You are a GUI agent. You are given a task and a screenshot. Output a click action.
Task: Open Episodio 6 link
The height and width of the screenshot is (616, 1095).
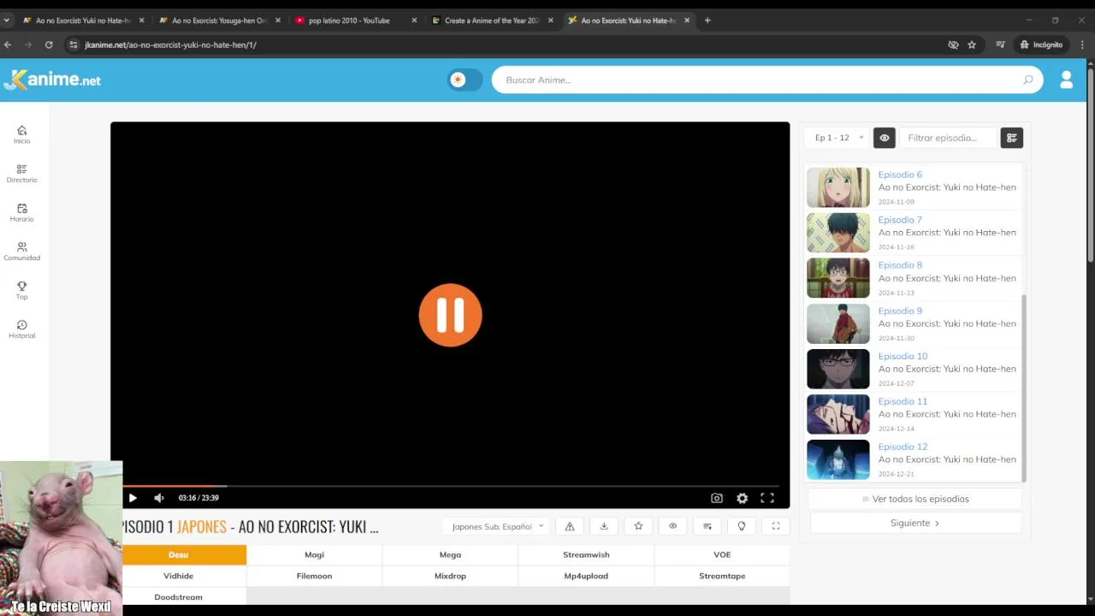click(900, 175)
